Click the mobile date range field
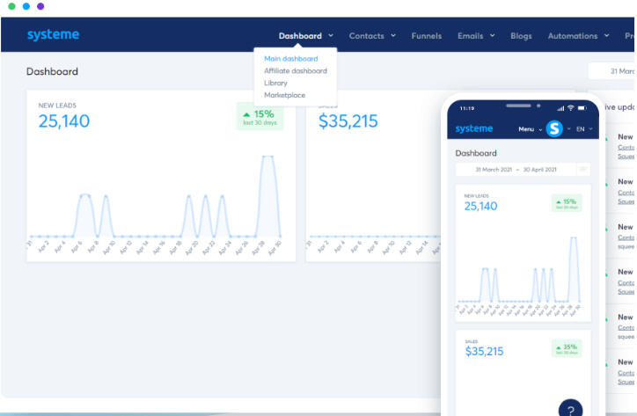637x416 pixels. [x=516, y=169]
